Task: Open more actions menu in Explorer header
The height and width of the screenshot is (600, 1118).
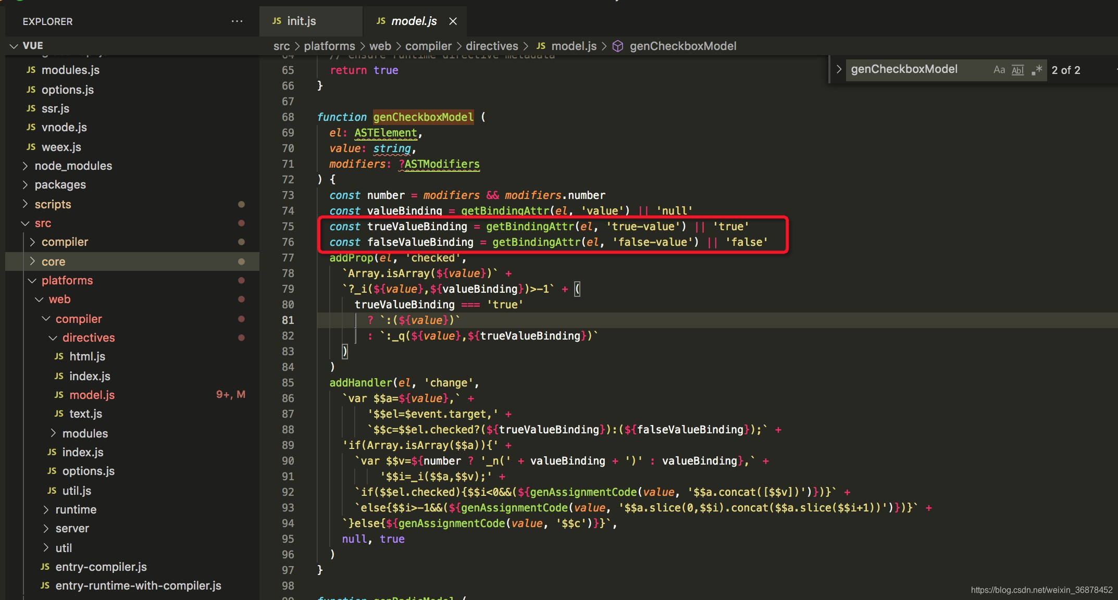Action: pyautogui.click(x=238, y=21)
